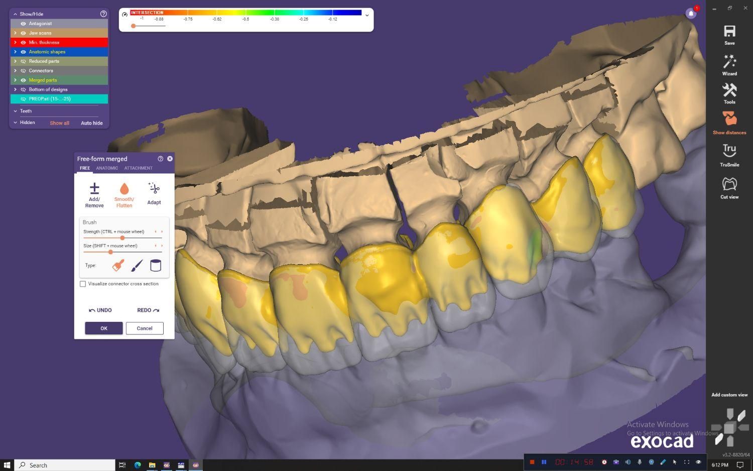This screenshot has height=471, width=753.
Task: Choose the flat paint brush type
Action: pos(118,265)
